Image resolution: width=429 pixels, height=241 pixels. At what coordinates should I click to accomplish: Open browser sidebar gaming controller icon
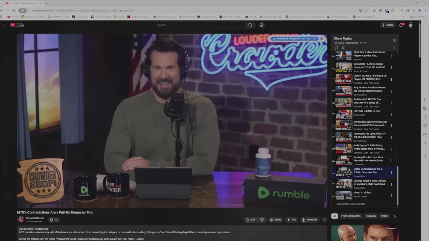[425, 134]
